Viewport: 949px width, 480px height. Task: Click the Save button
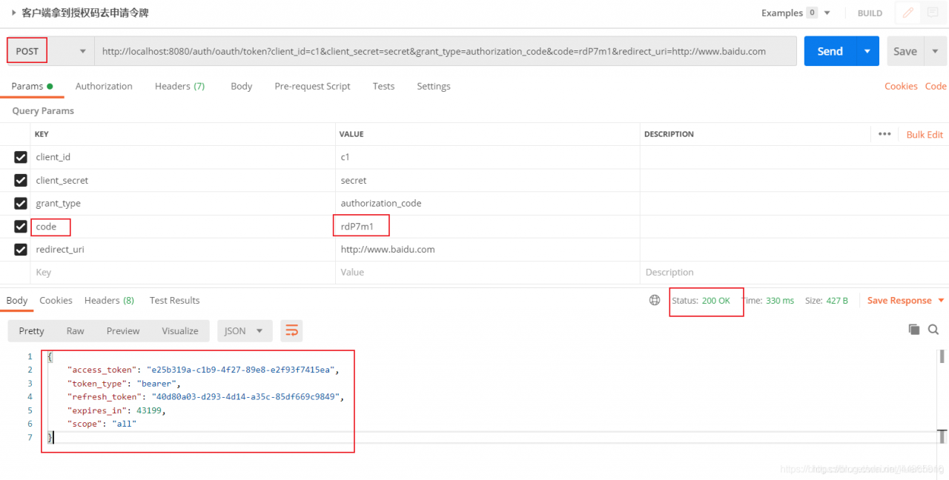(905, 51)
